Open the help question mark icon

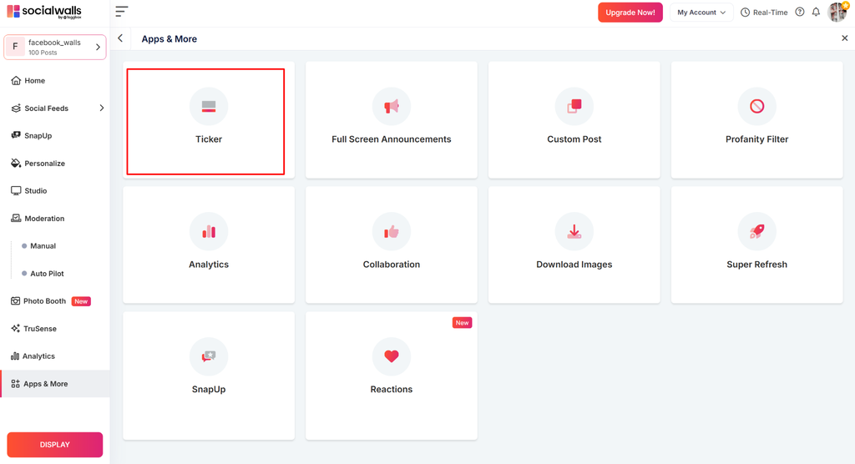point(799,12)
